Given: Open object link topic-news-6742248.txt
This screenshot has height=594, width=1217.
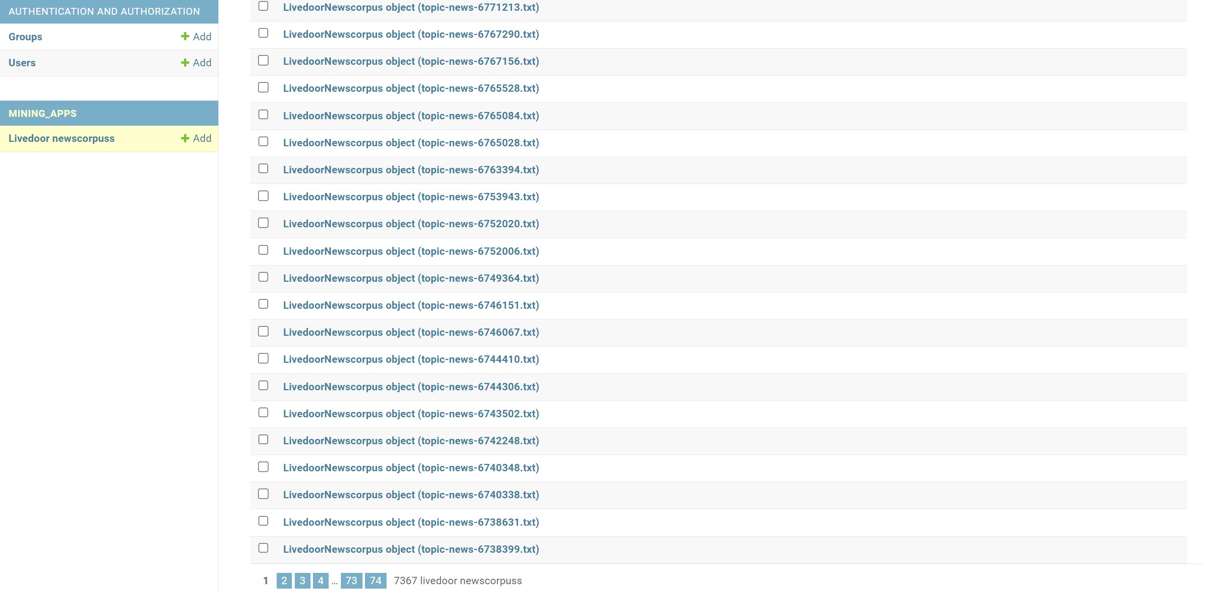Looking at the screenshot, I should [411, 441].
